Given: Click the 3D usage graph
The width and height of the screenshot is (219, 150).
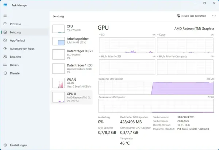Looking at the screenshot, I should point(127,45).
